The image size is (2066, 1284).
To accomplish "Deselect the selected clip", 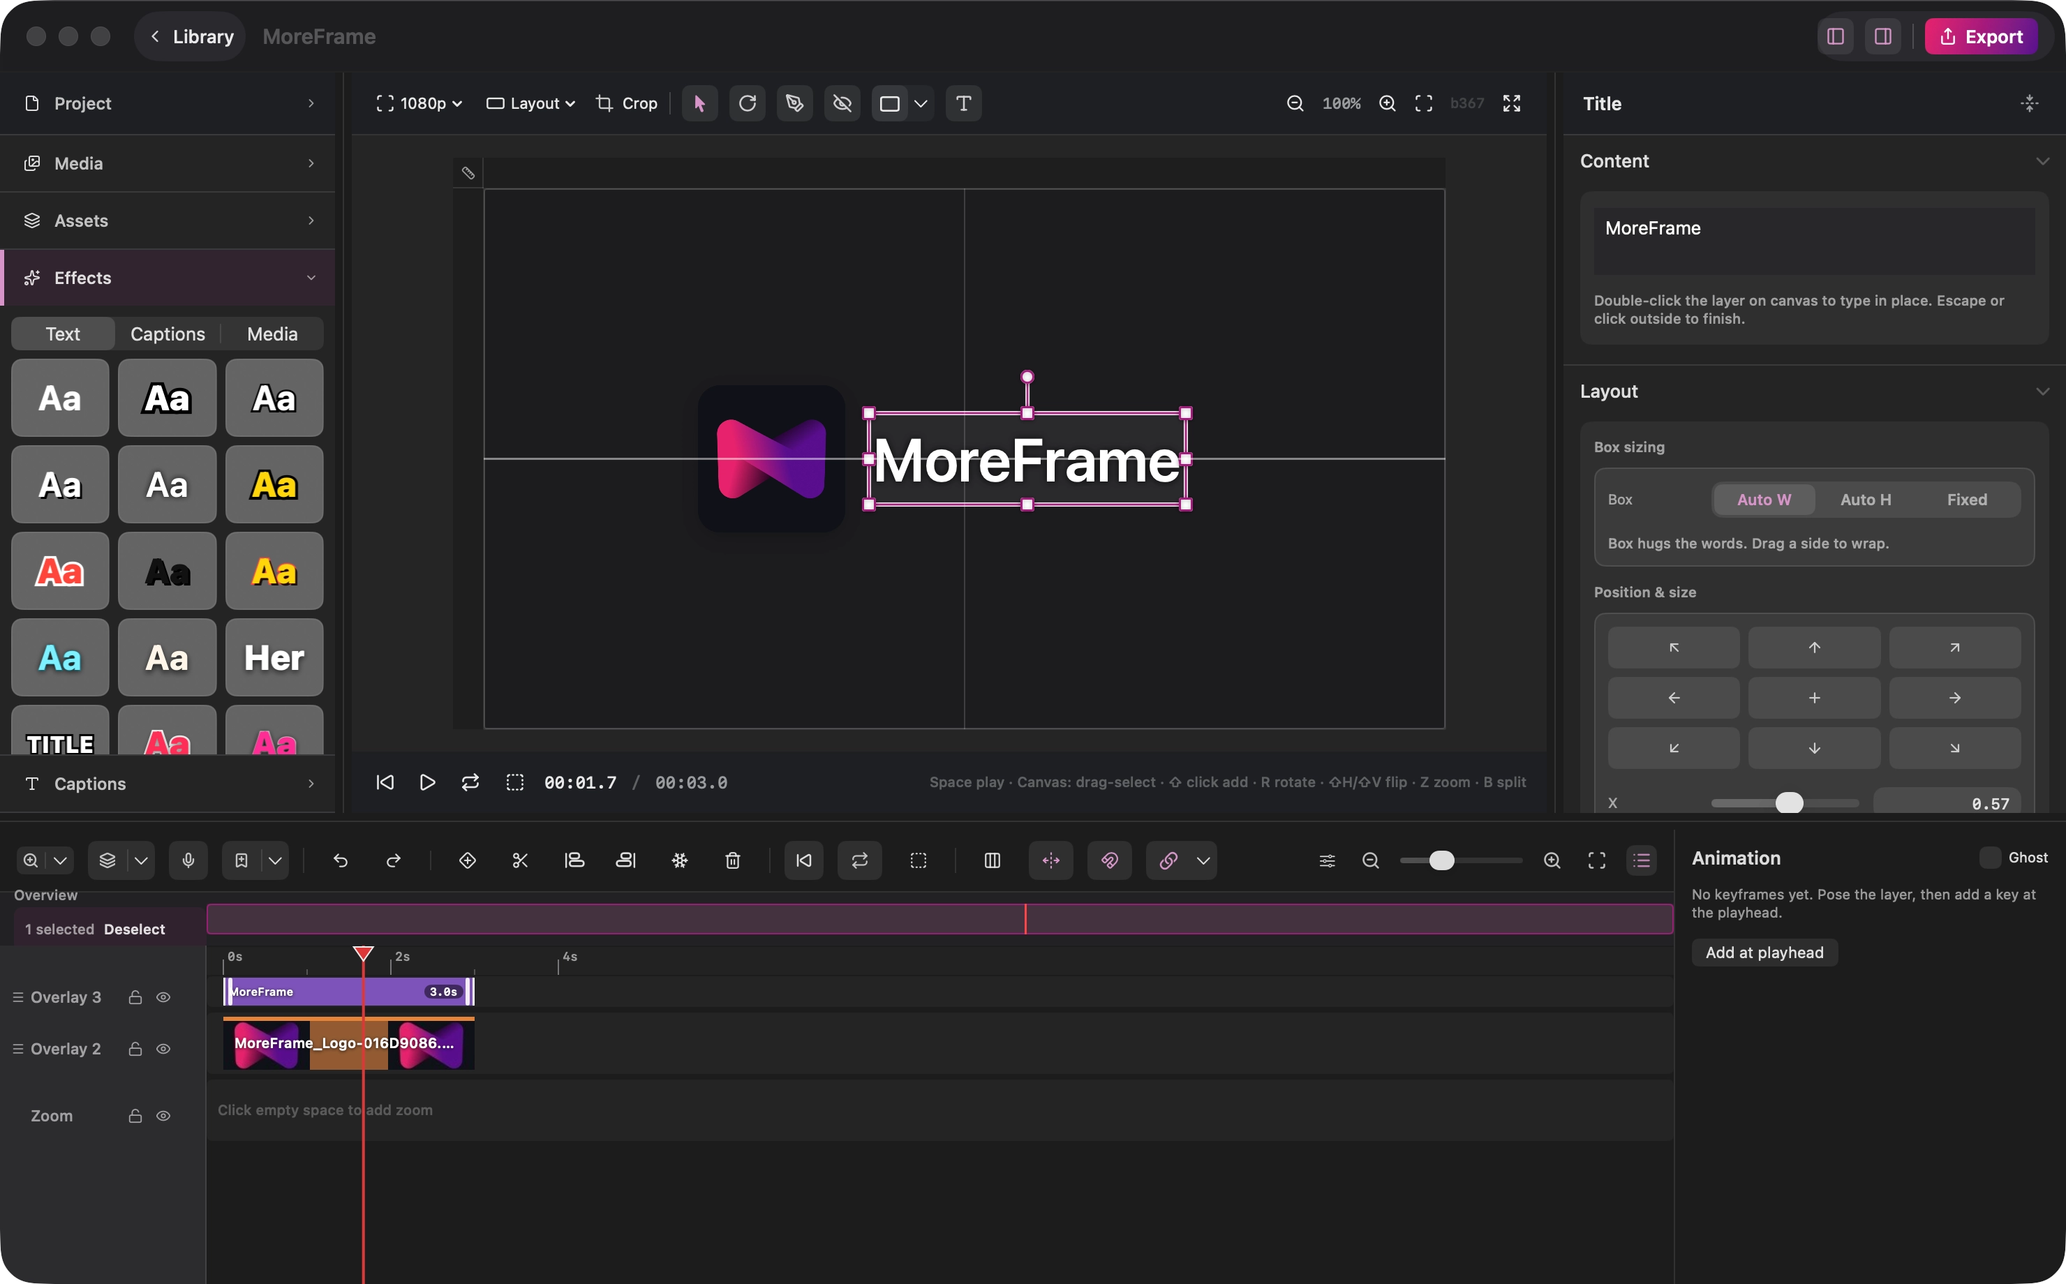I will pos(134,929).
